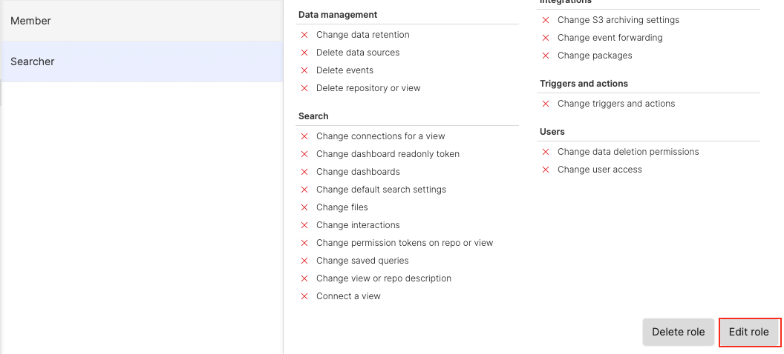Click red X beside Change saved queries
Image resolution: width=784 pixels, height=354 pixels.
tap(304, 261)
